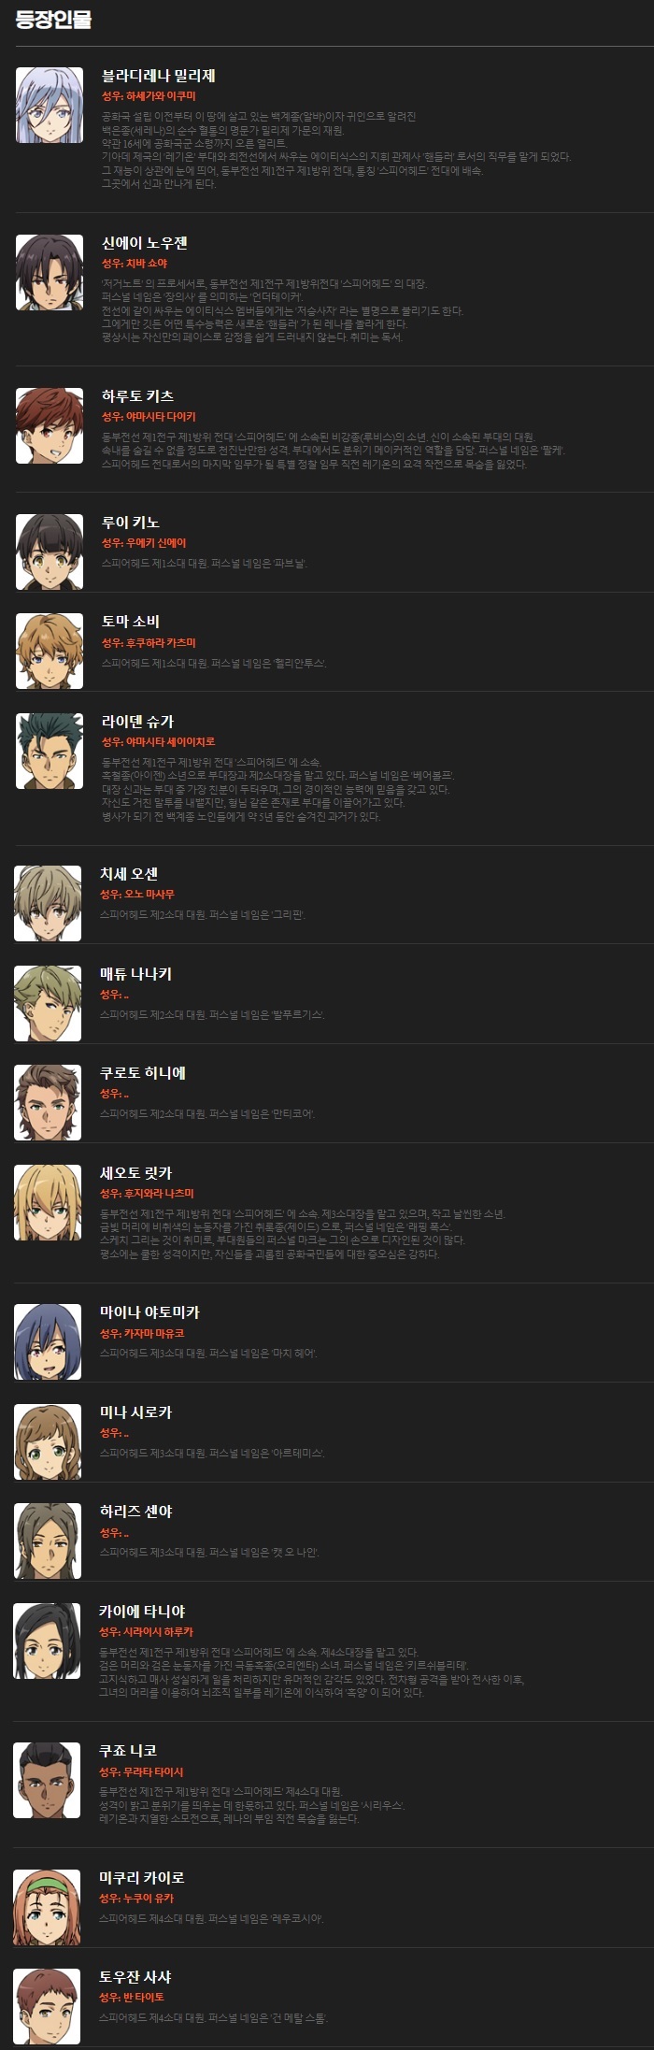
Task: Click the name heading 토우잔 사샤
Action: tap(135, 1977)
